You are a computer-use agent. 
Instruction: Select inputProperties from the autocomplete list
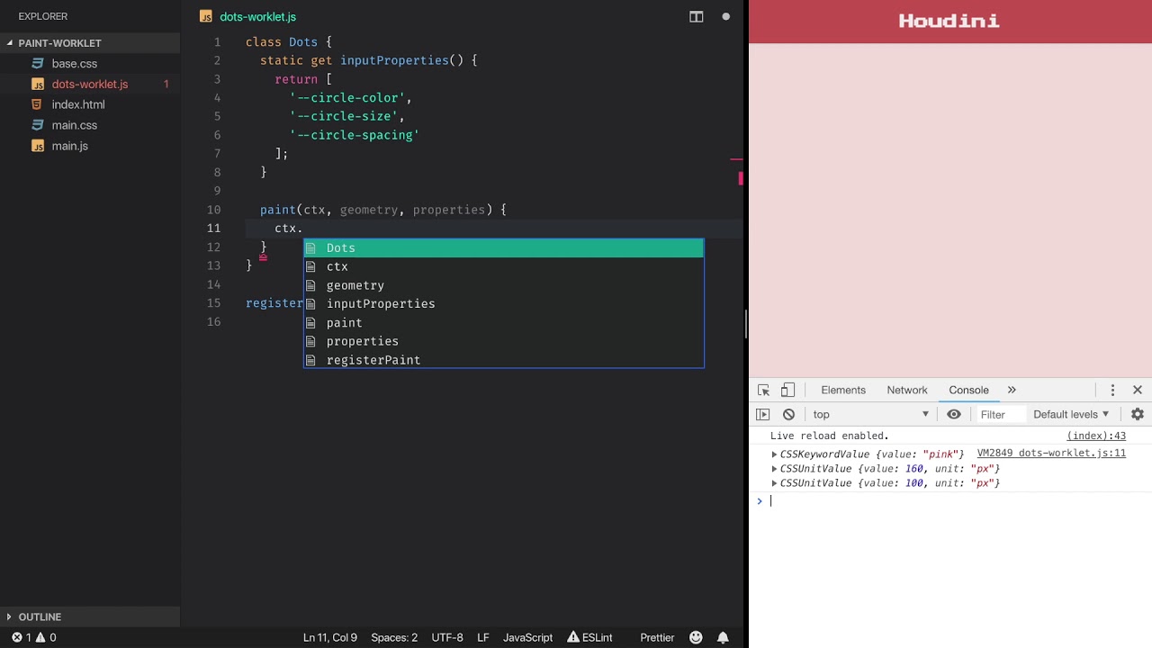point(381,304)
